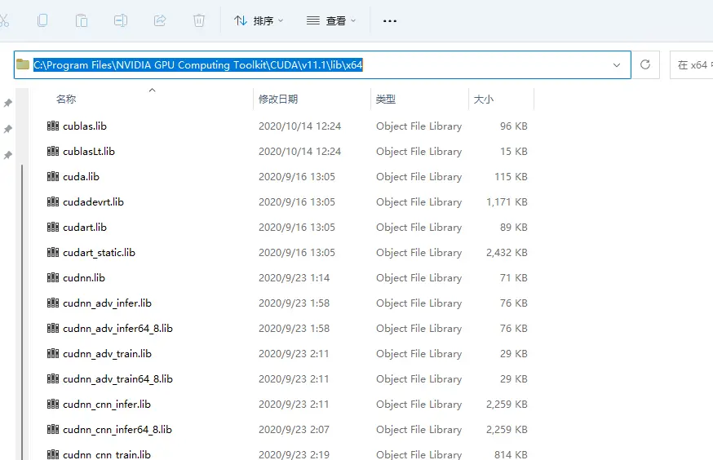Click the 71 KB size of cudnn.lib

[x=514, y=278]
